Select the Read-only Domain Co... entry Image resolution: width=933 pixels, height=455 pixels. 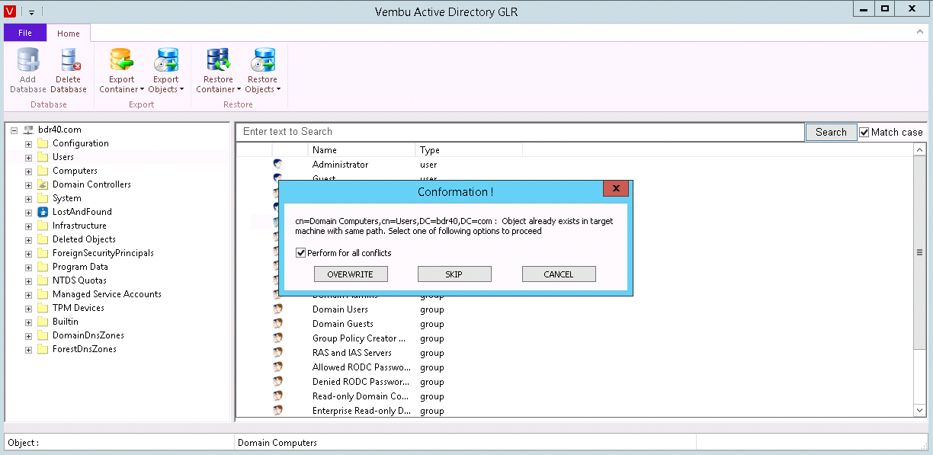click(x=361, y=396)
